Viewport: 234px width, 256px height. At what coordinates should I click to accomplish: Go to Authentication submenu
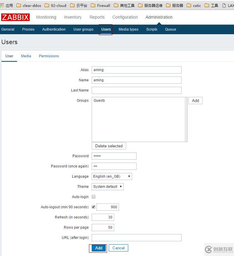coord(54,29)
